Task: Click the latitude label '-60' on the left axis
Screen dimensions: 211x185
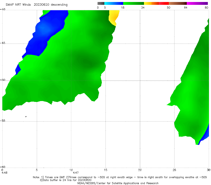Action: coord(3,167)
